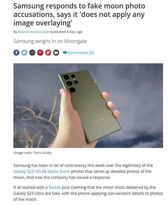This screenshot has height=206, width=168.
Task: Click the phone's camera lenses in the photo
Action: [x=71, y=83]
